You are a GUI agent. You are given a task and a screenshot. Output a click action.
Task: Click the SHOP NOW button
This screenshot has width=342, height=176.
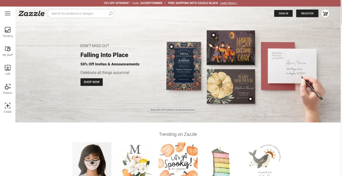(92, 82)
